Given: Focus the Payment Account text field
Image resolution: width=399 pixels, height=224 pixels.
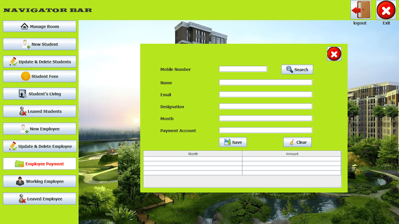Looking at the screenshot, I should [x=265, y=130].
